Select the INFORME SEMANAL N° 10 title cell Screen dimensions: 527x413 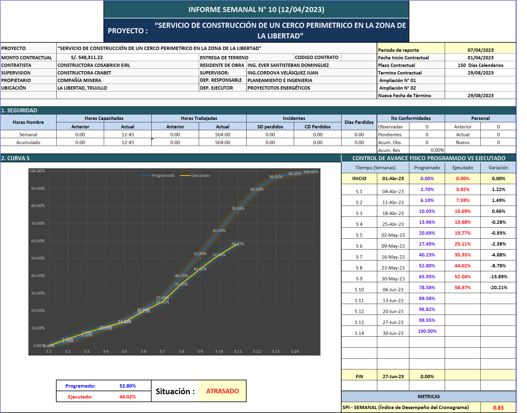click(256, 10)
